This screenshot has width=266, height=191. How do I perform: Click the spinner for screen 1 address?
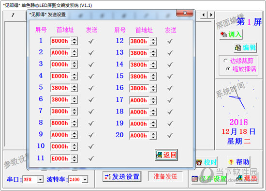tap(74, 41)
